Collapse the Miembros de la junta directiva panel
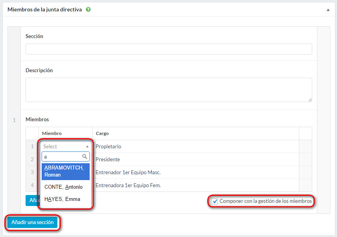The height and width of the screenshot is (237, 337). [328, 10]
